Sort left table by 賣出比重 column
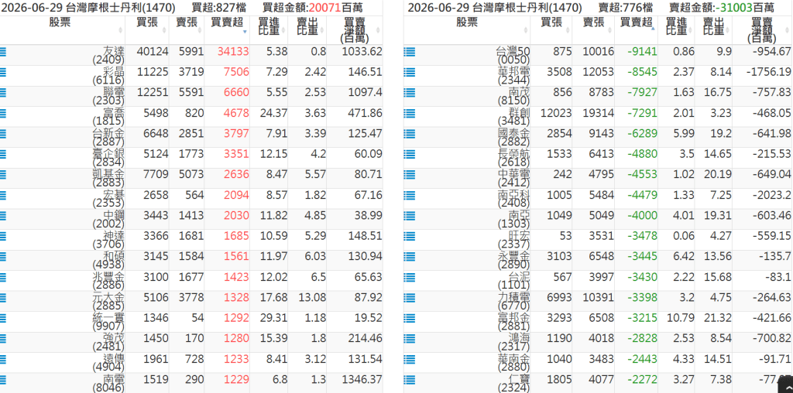The image size is (793, 393). pyautogui.click(x=307, y=30)
